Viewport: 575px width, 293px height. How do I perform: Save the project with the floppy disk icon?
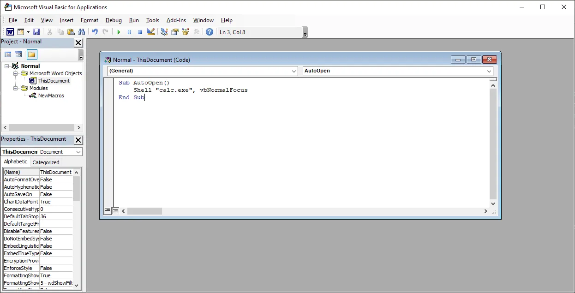point(36,32)
